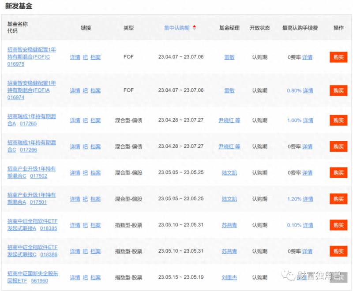The height and width of the screenshot is (291, 353).
Task: Open fee 详情 beside 1.20% rate
Action: tap(308, 199)
